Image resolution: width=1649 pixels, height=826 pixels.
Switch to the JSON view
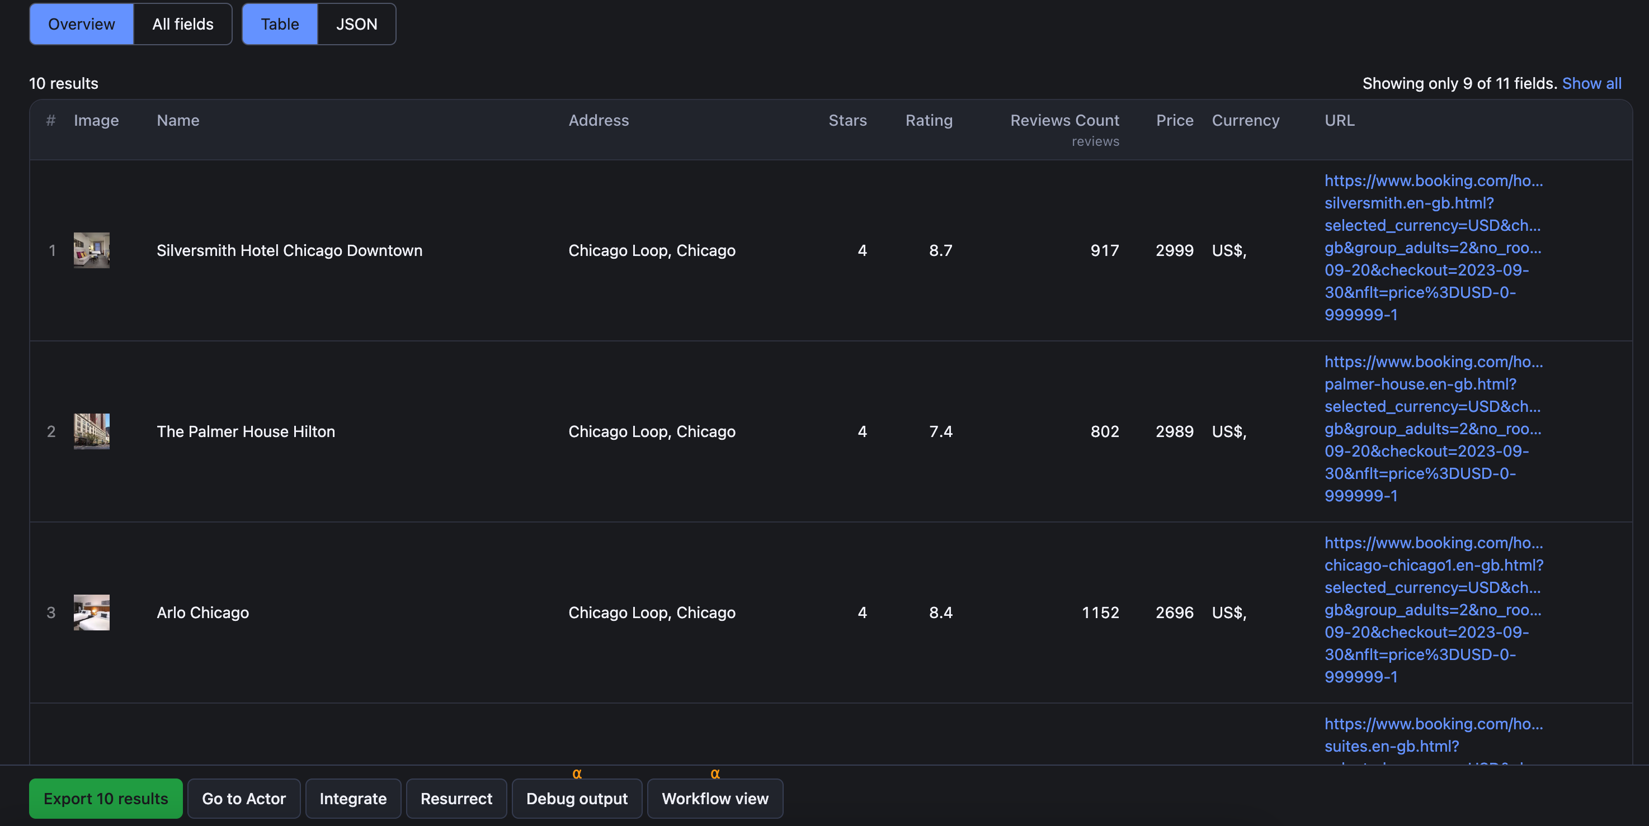pyautogui.click(x=356, y=23)
